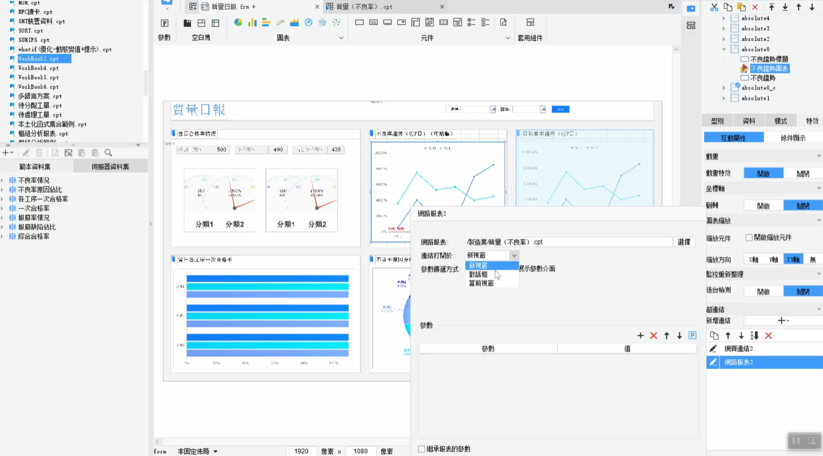Insert an area chart from toolbar
The width and height of the screenshot is (823, 456).
295,23
